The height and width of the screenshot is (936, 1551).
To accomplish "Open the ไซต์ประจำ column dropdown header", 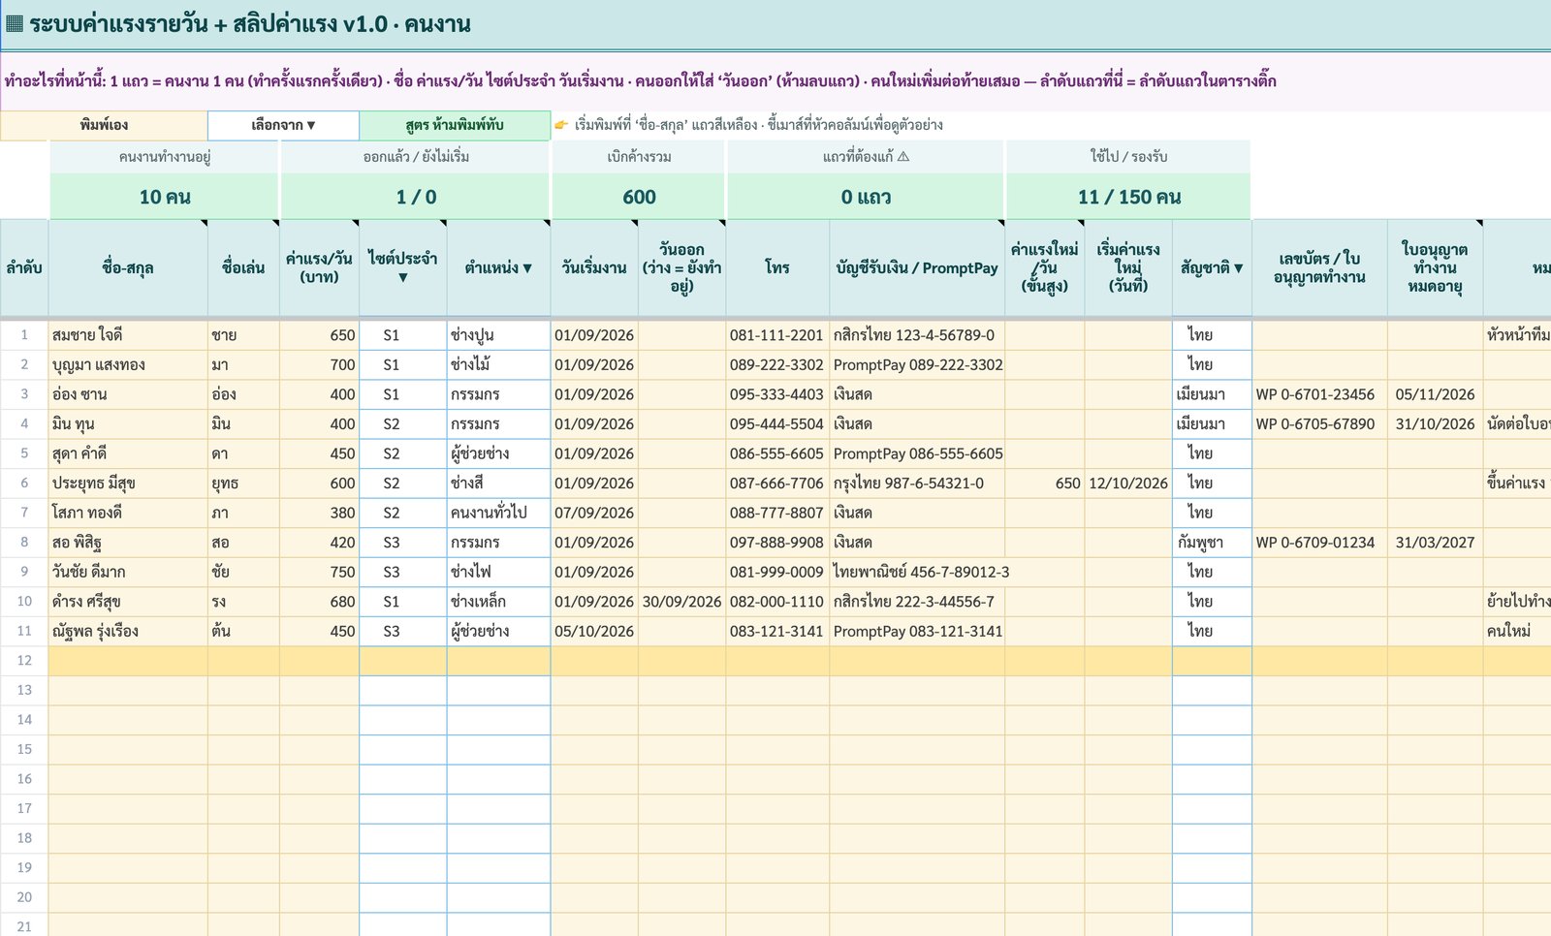I will 402,267.
